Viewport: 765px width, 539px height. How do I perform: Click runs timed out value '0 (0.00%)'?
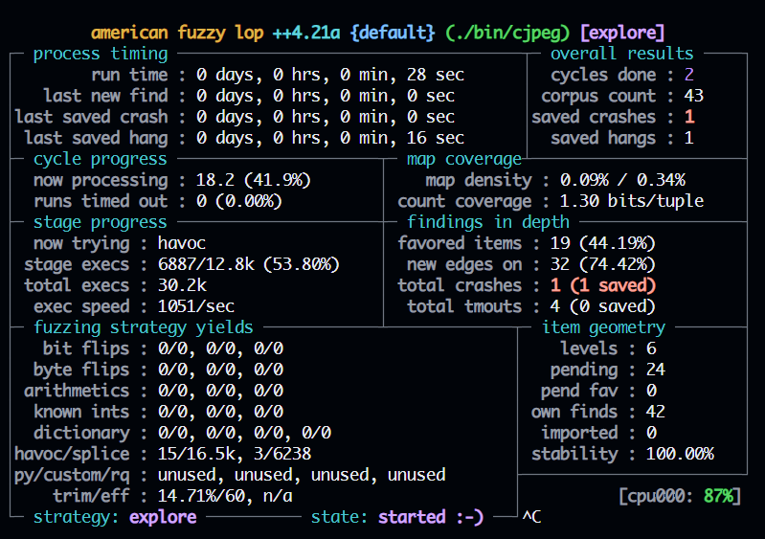(x=239, y=201)
